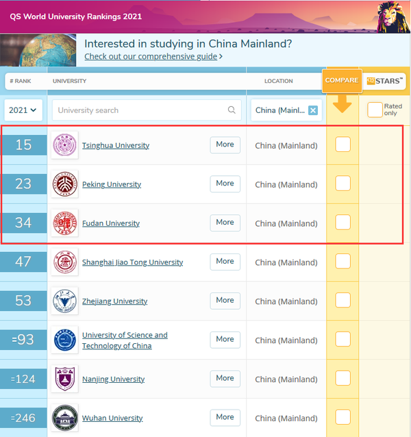411x437 pixels.
Task: Click the globe thumbnail image
Action: point(38,50)
